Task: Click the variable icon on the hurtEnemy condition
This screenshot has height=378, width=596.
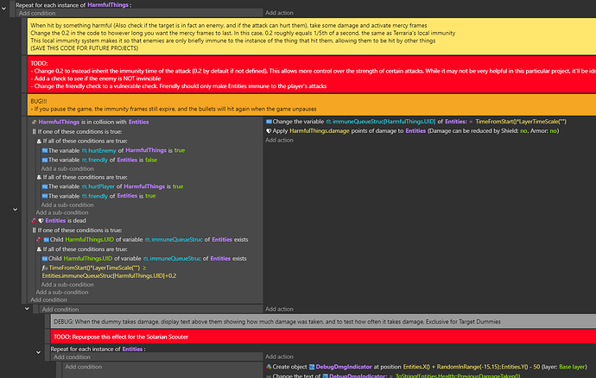Action: [45, 150]
